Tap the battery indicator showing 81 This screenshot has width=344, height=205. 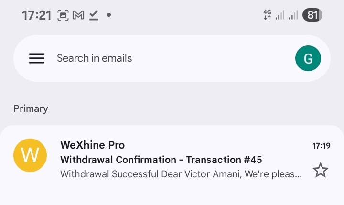(312, 15)
